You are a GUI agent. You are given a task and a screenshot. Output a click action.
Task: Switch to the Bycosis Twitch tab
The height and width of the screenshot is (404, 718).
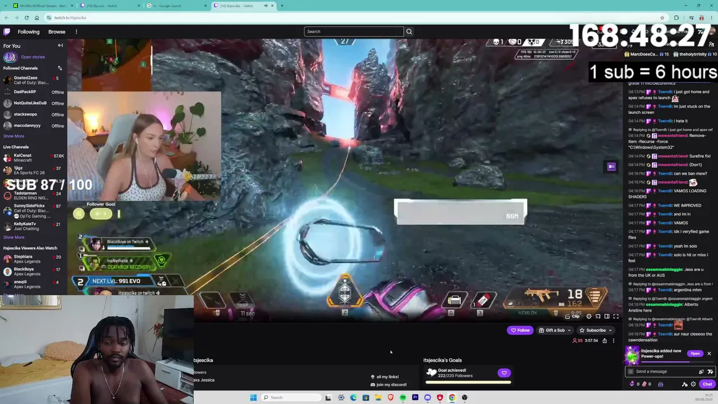click(109, 6)
